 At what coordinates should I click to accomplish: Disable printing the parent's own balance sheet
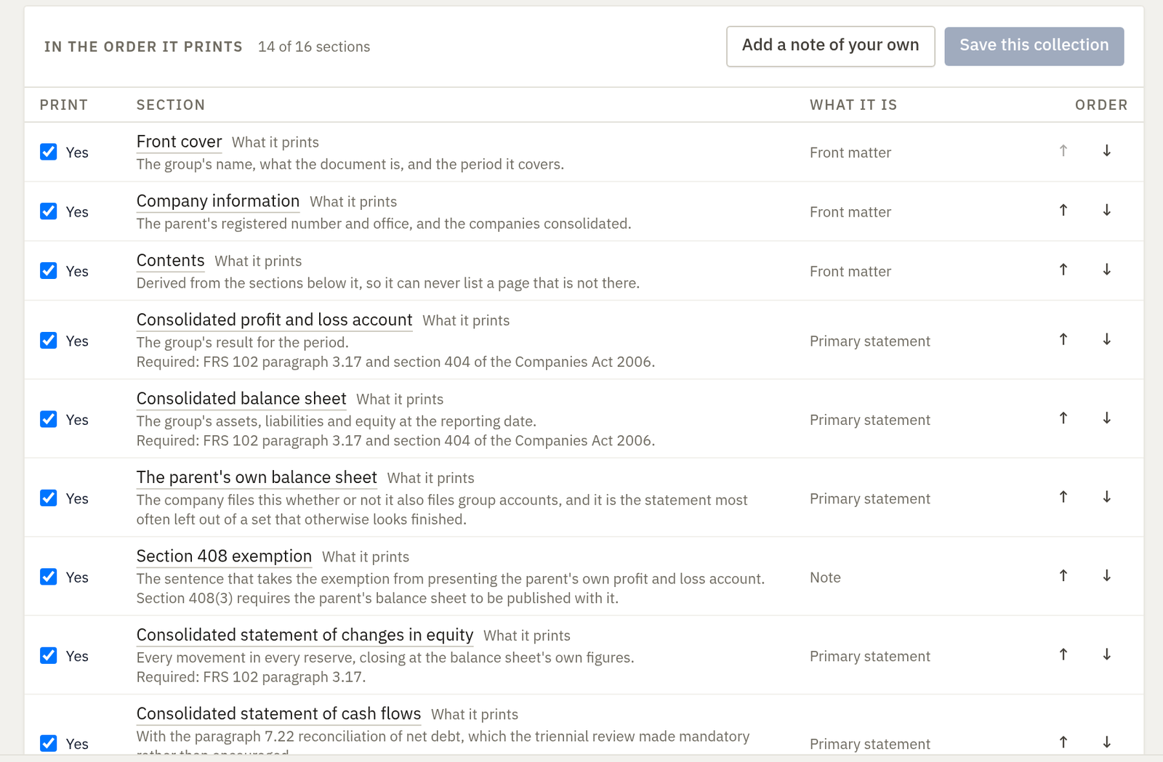(x=49, y=498)
